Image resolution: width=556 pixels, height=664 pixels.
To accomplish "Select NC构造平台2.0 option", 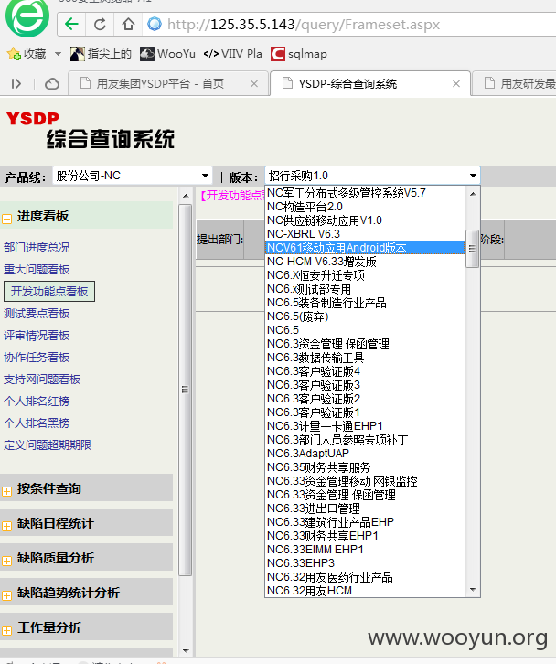I will click(x=365, y=207).
